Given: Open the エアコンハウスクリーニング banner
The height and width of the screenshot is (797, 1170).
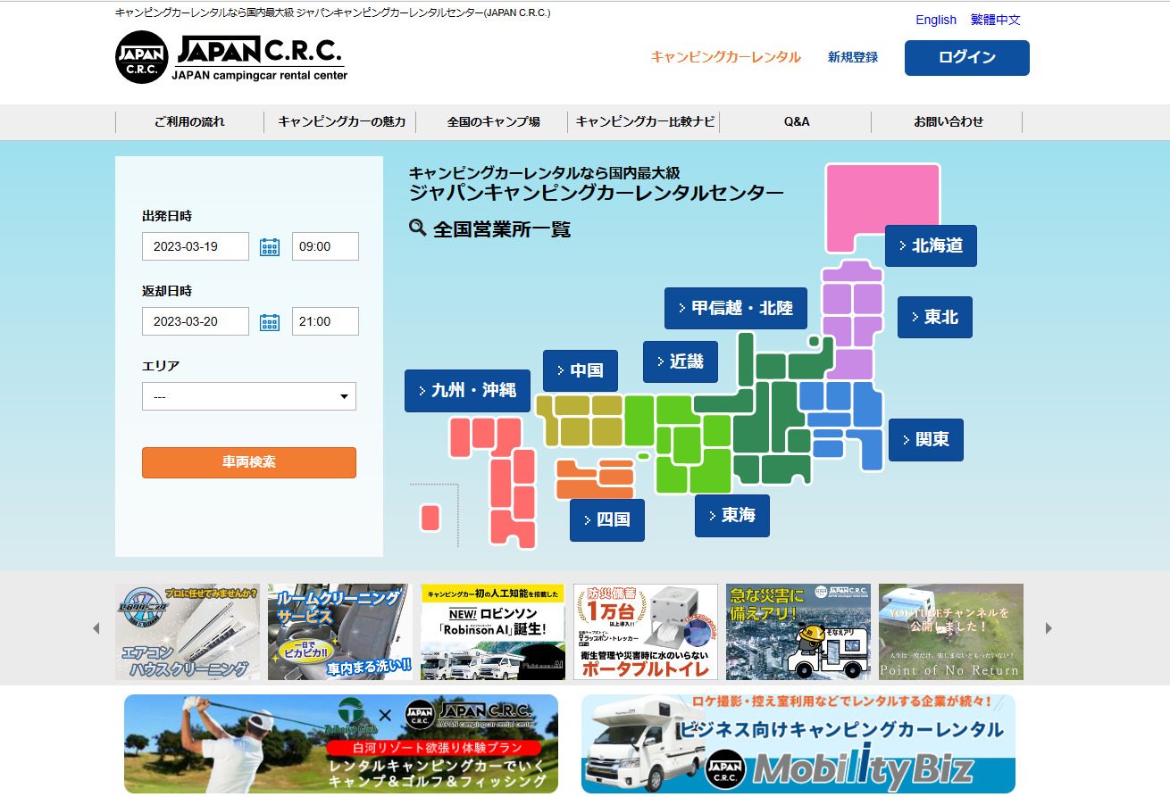Looking at the screenshot, I should point(188,632).
